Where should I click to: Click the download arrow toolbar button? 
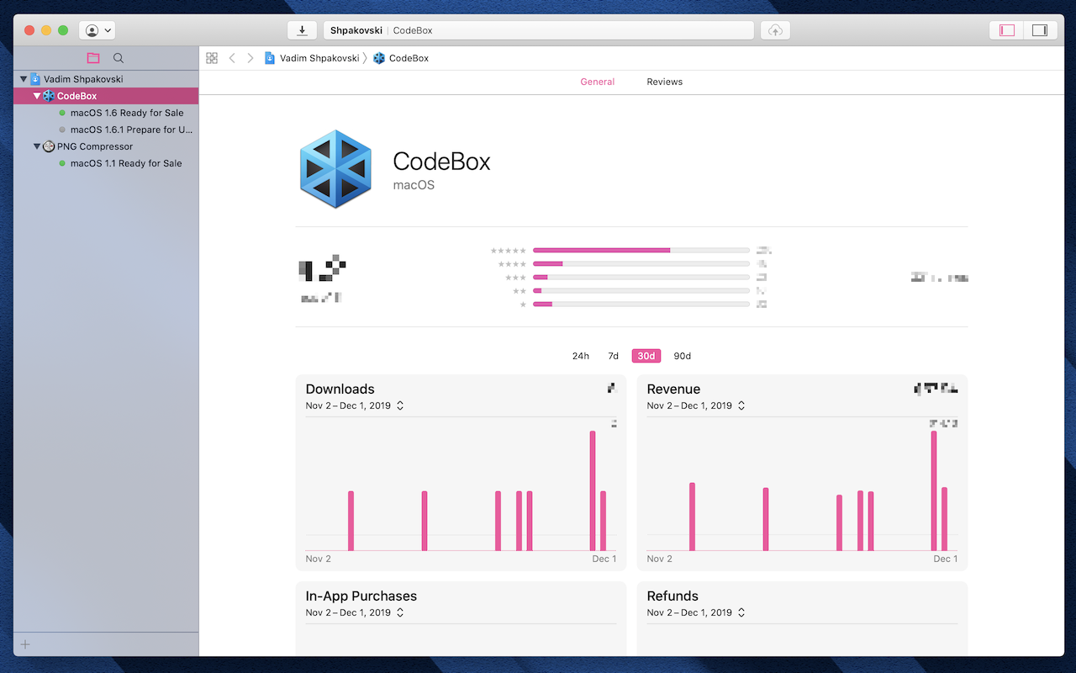(x=302, y=30)
